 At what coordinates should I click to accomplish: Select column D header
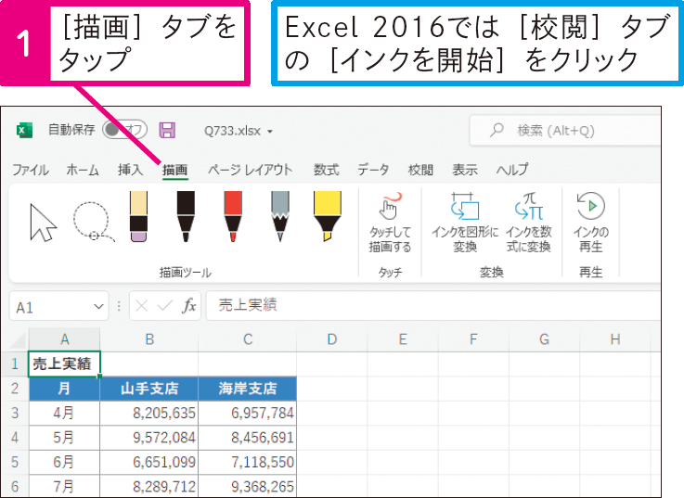[x=332, y=339]
